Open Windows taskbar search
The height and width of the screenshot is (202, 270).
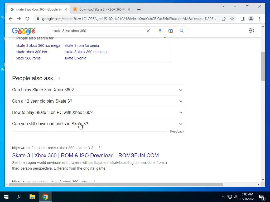point(19,197)
